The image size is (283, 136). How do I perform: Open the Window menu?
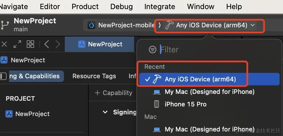pyautogui.click(x=201, y=7)
